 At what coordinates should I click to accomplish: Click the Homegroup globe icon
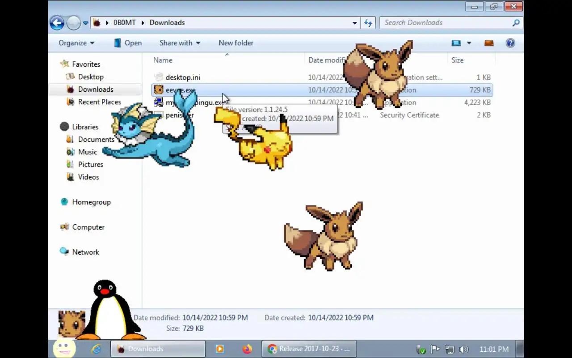click(x=64, y=202)
